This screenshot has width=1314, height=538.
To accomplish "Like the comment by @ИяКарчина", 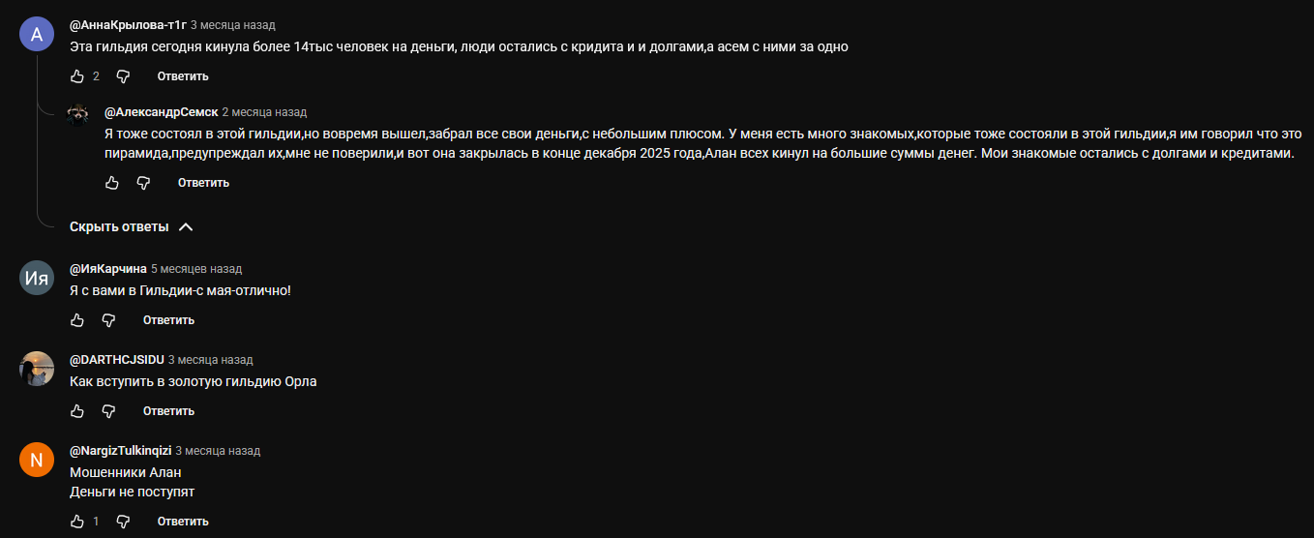I will (x=78, y=319).
